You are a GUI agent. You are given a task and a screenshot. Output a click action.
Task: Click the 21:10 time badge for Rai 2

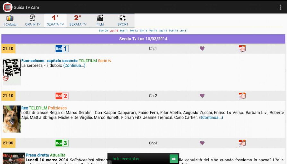pyautogui.click(x=8, y=96)
